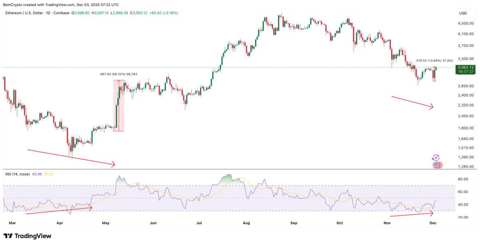This screenshot has height=245, width=480.
Task: Click the Ethereum / U.S. Dollar symbol title
Action: point(24,13)
